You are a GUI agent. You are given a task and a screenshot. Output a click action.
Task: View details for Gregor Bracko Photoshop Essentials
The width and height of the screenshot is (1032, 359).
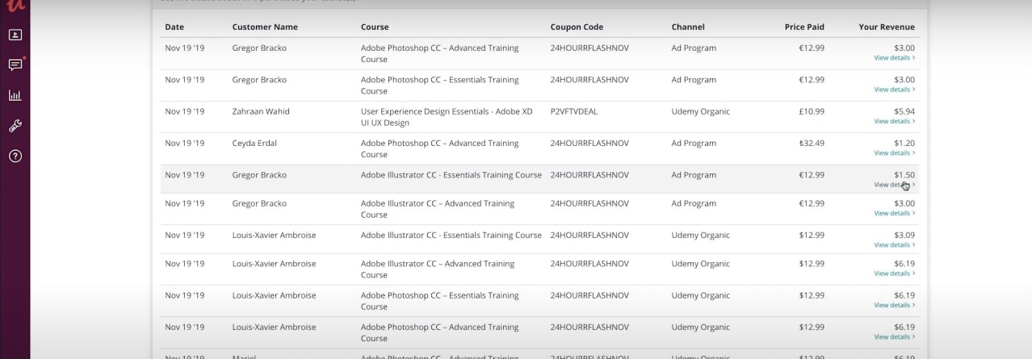tap(894, 90)
